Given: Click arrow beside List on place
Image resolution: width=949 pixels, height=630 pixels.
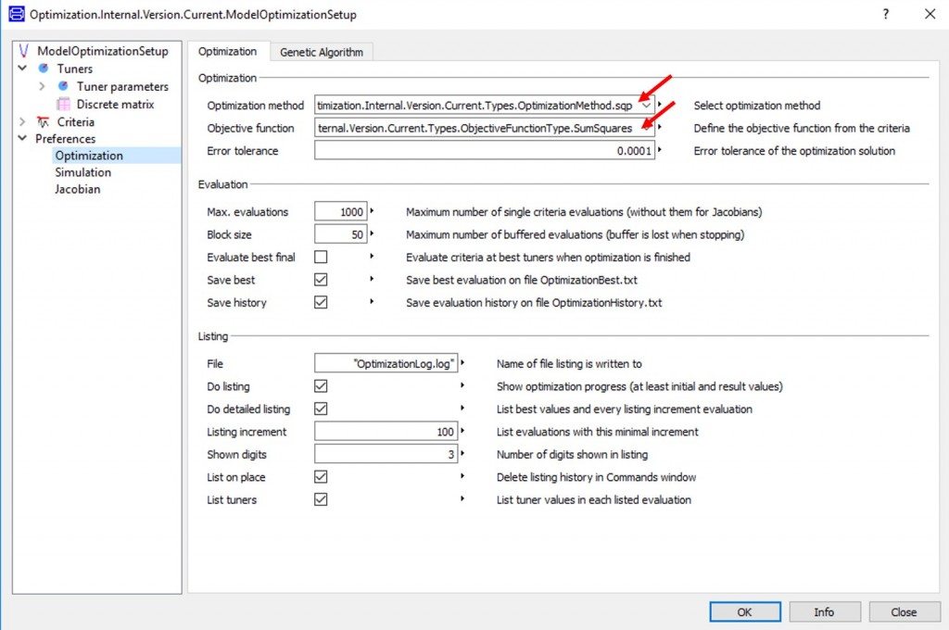Looking at the screenshot, I should pos(462,476).
